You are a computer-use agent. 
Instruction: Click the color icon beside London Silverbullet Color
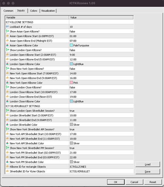click(7, 125)
